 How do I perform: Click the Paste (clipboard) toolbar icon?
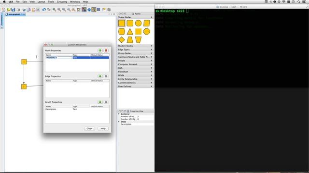[33, 10]
